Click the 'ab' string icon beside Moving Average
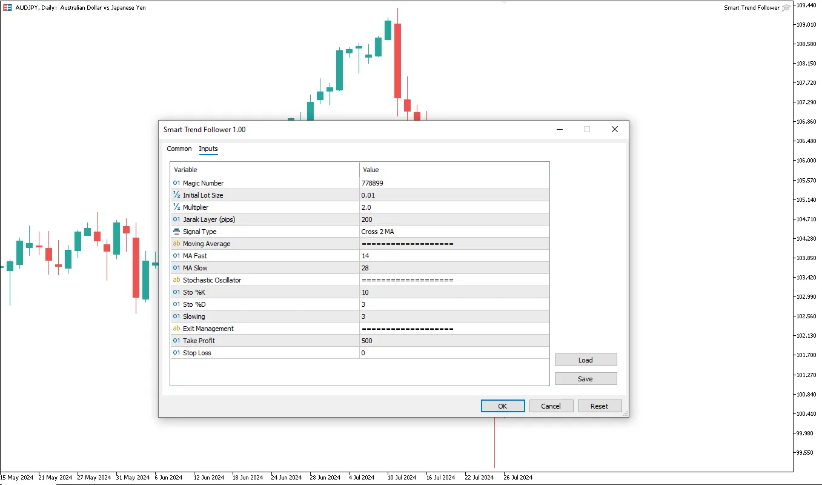This screenshot has height=485, width=822. 177,244
